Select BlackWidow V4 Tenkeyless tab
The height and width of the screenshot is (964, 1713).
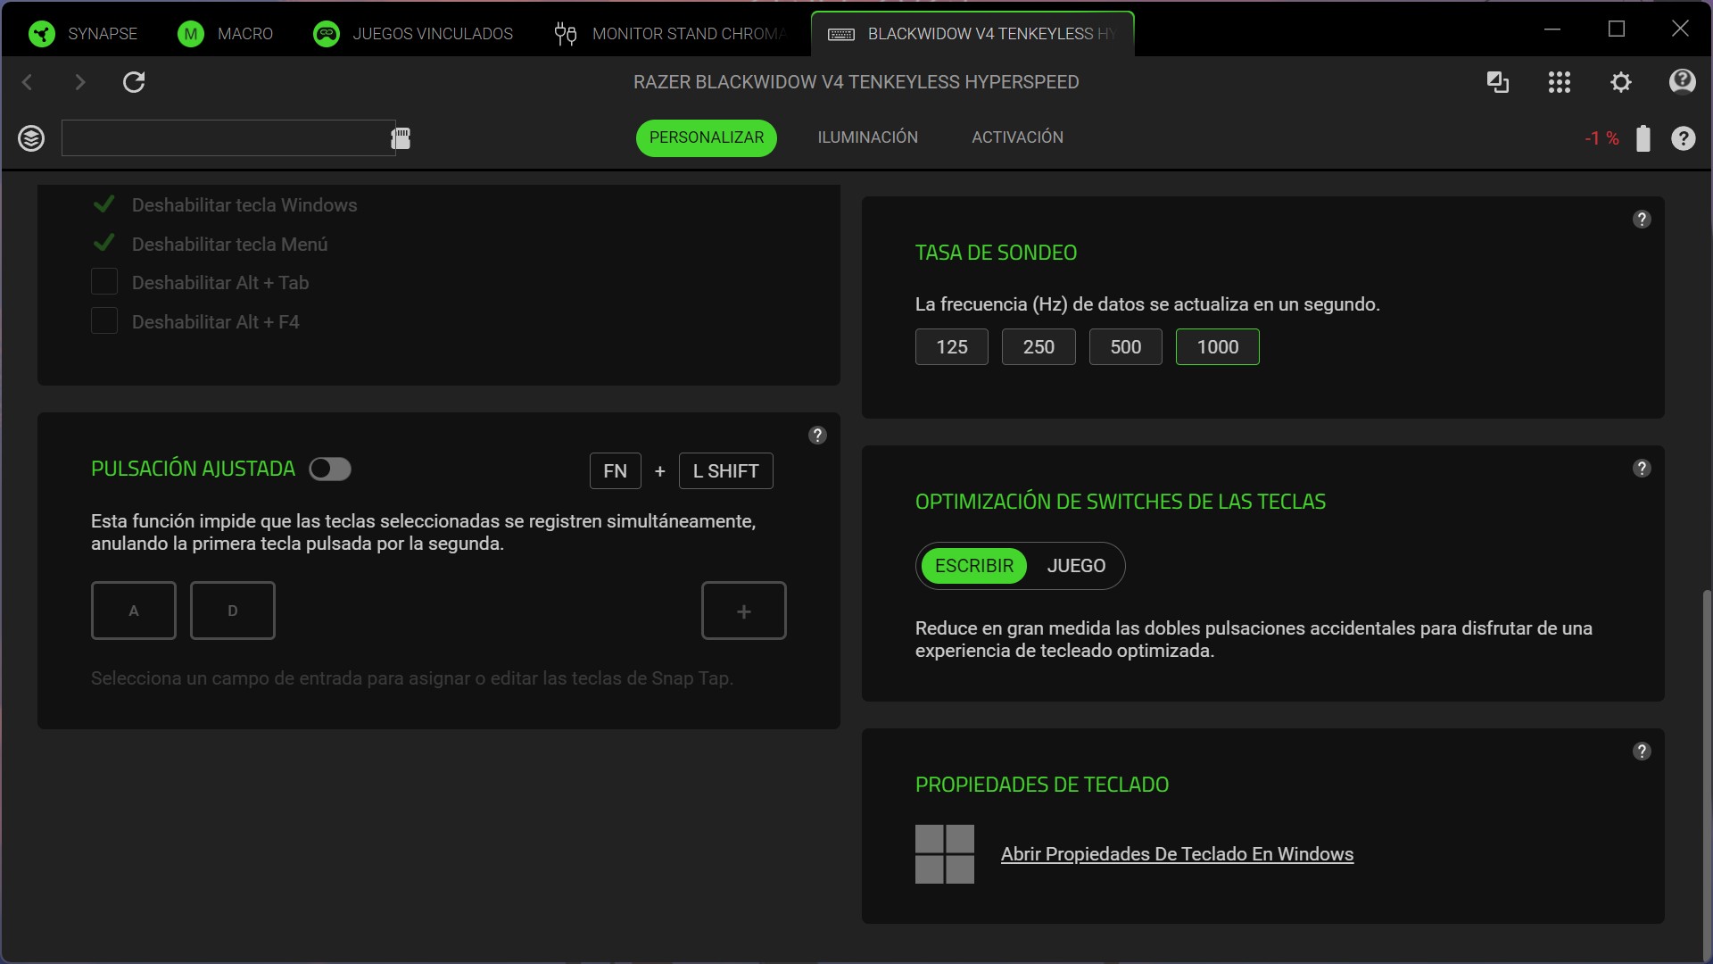[972, 34]
